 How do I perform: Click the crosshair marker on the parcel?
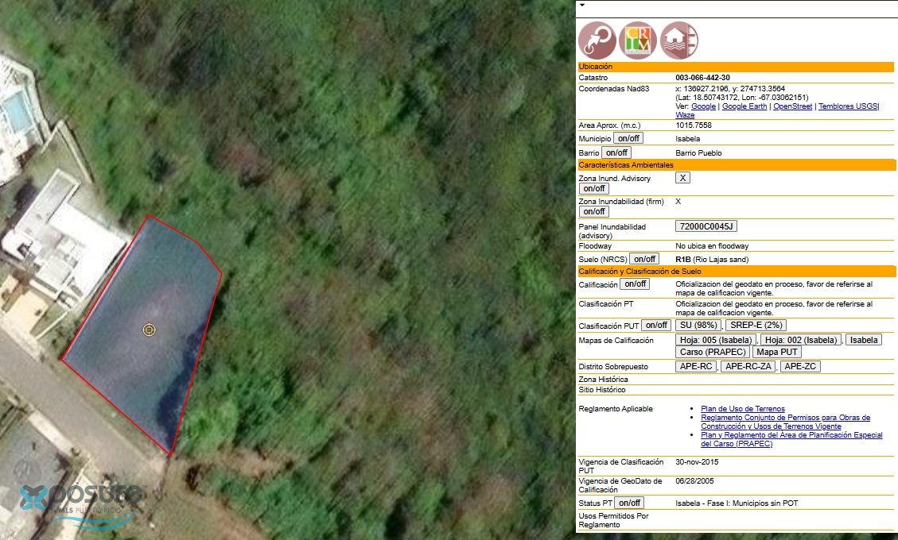(x=149, y=330)
